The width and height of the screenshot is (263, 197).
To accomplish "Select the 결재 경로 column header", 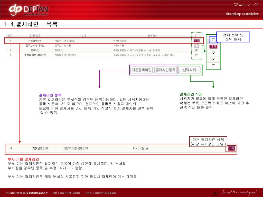I will 152,35.
